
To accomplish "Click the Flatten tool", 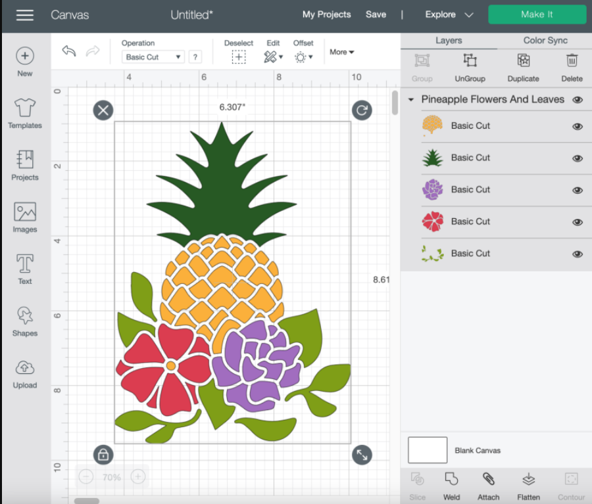I will (529, 479).
